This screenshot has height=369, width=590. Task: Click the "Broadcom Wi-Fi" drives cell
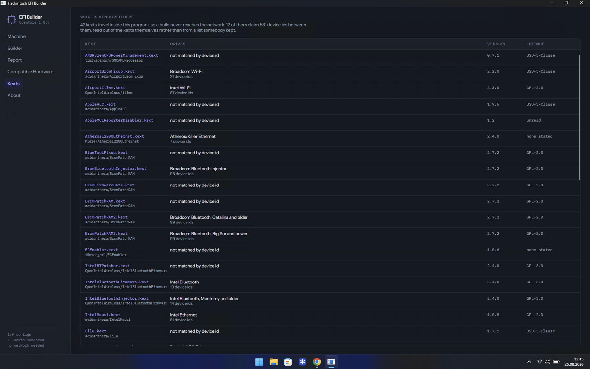pyautogui.click(x=186, y=71)
